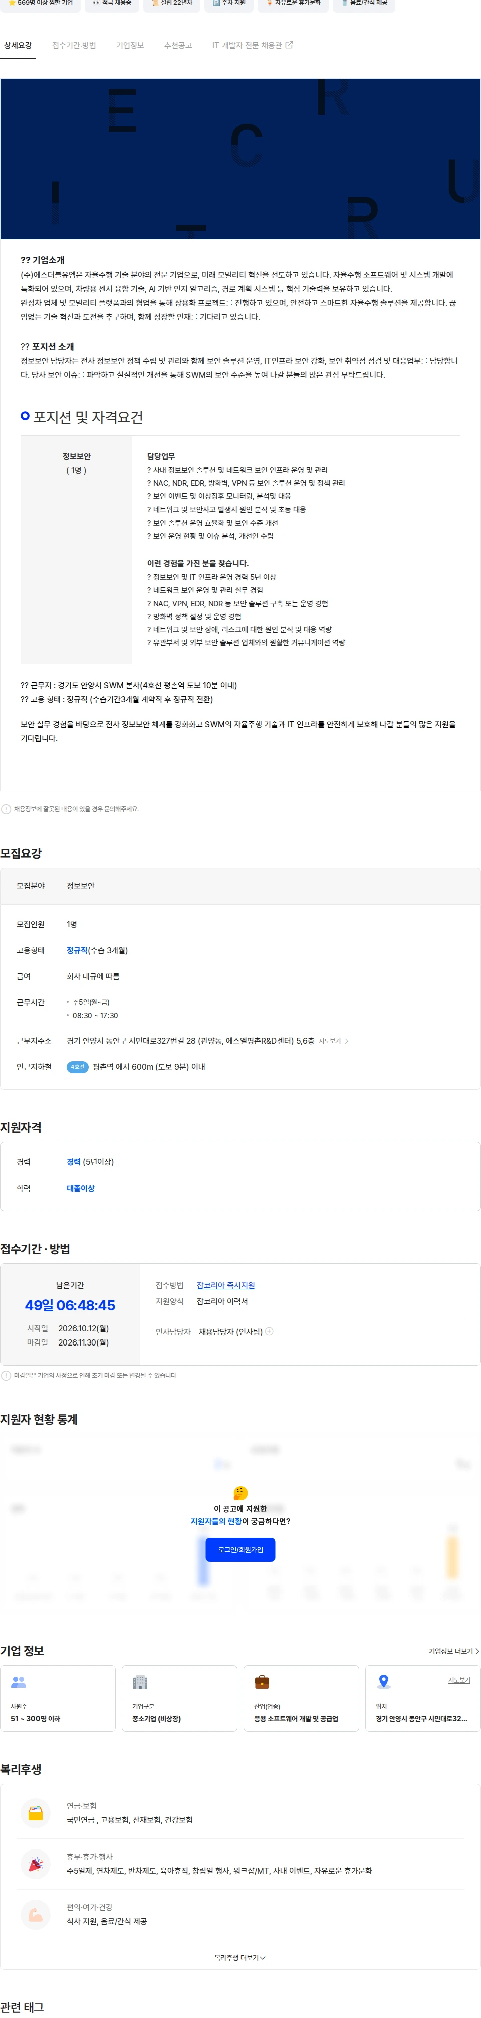Expand 채용담당자 (인사팀) info plus icon
The height and width of the screenshot is (2018, 481).
(x=269, y=1332)
